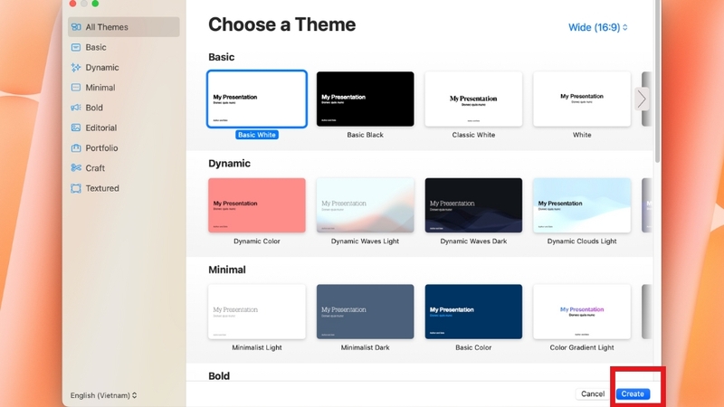Choose the Bold category label
Screen dimensions: 724x407
[x=94, y=108]
